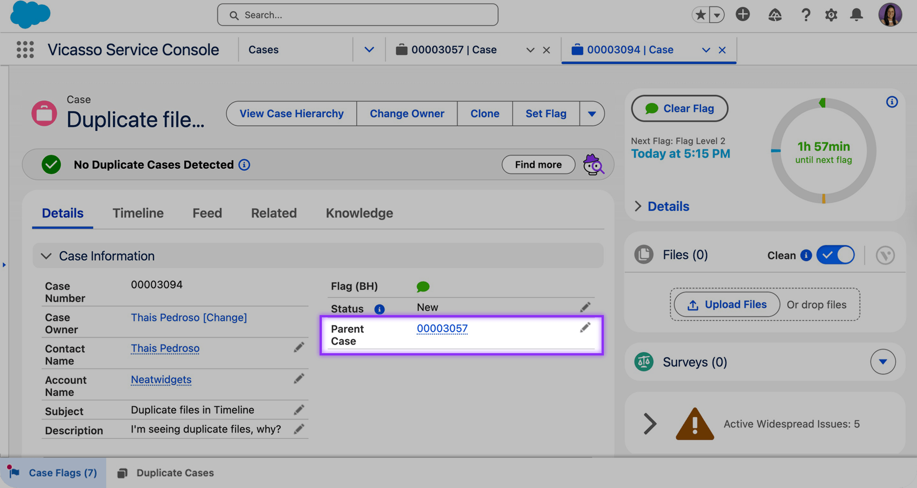Click the Files panel icon
This screenshot has width=917, height=488.
click(644, 255)
